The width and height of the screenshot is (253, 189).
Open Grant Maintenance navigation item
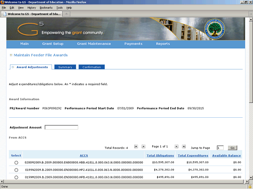[94, 44]
